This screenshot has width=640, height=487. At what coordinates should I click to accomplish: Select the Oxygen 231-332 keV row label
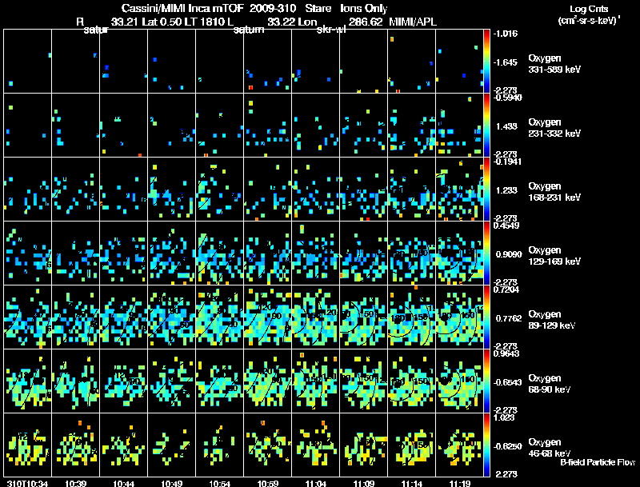click(554, 128)
